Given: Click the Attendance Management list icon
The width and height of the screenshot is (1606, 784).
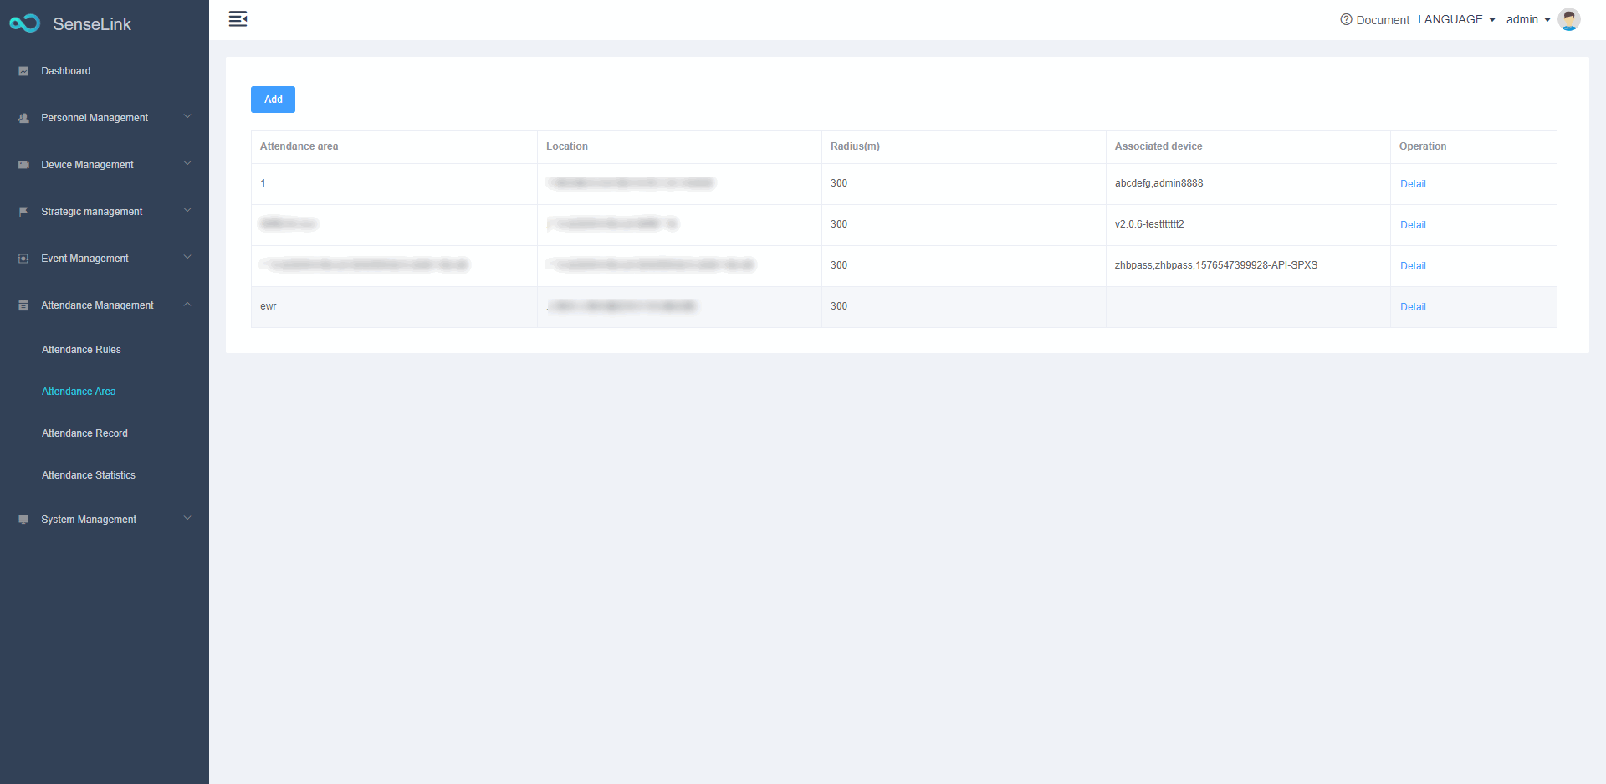Looking at the screenshot, I should pos(23,305).
